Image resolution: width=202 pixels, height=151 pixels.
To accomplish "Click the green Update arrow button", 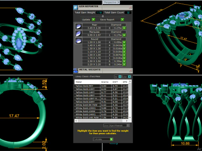I will 93,20.
